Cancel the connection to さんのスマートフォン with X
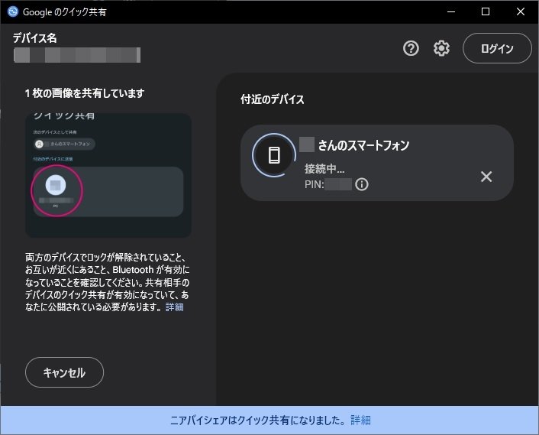This screenshot has height=435, width=539. coord(486,177)
